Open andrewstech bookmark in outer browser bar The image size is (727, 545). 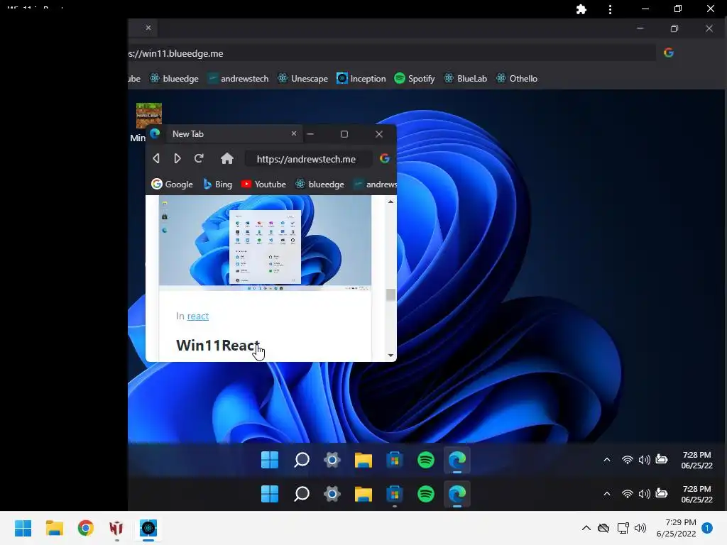point(238,78)
